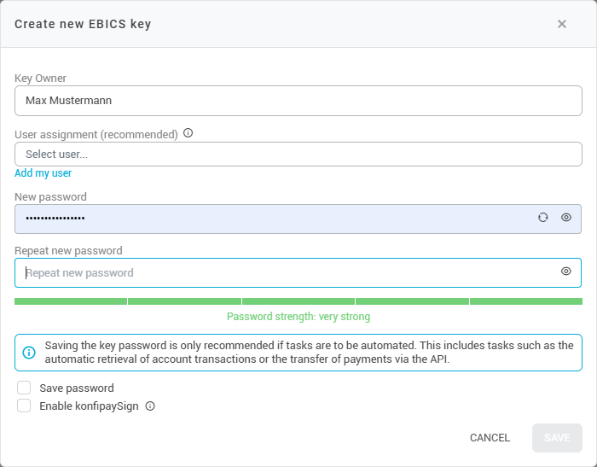Screen dimensions: 597x467
Task: Close the Create new EBICS key dialog
Action: point(562,24)
